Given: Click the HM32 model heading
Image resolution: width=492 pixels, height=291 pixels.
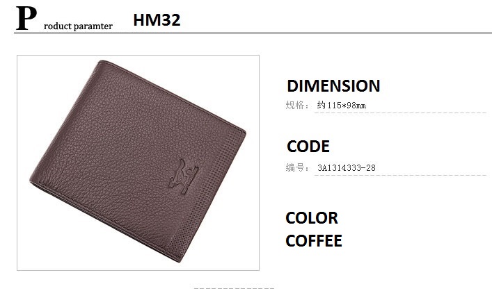Looking at the screenshot, I should click(157, 20).
